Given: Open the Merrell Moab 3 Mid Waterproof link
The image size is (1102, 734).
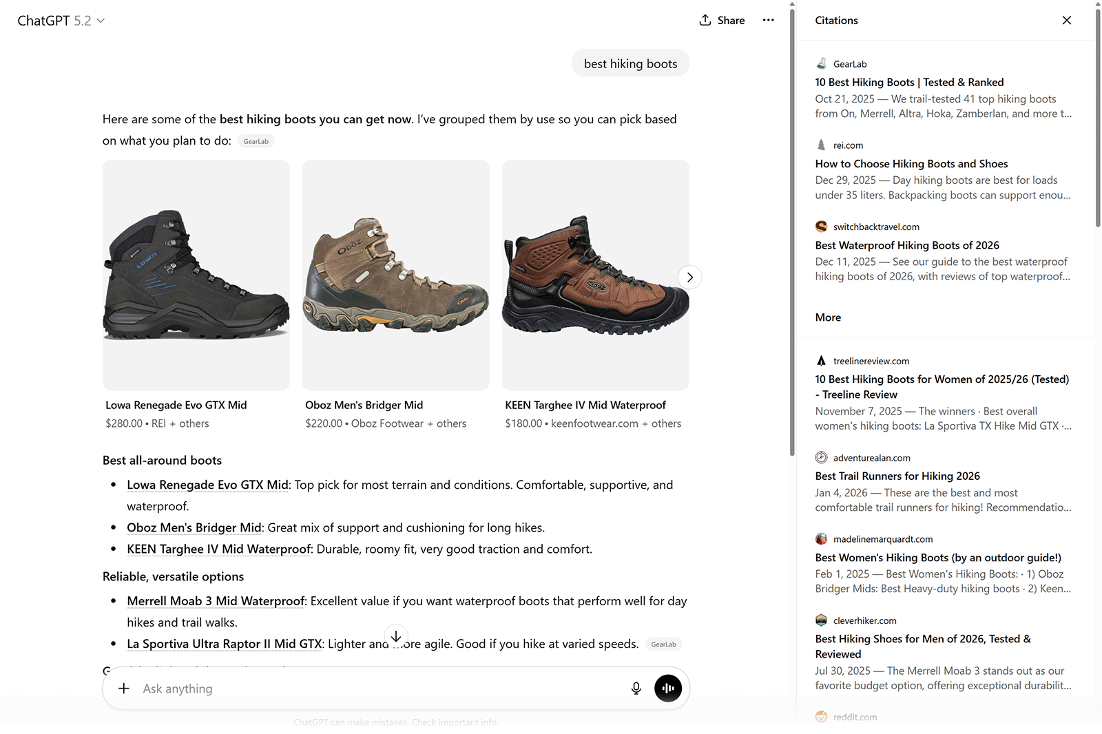Looking at the screenshot, I should tap(215, 601).
